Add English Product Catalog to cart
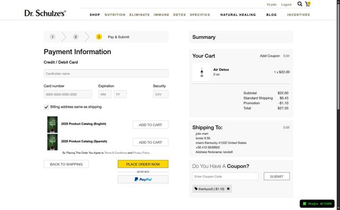The height and width of the screenshot is (210, 340). [x=150, y=125]
